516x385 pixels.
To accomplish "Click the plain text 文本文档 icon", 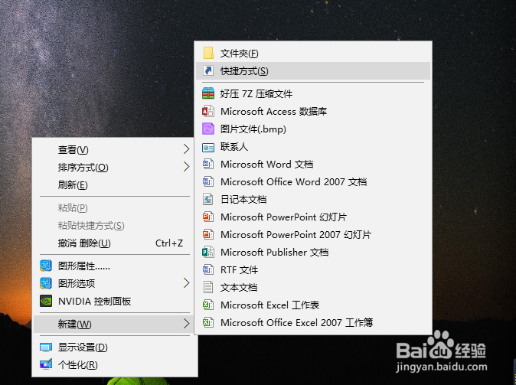I will pos(208,287).
